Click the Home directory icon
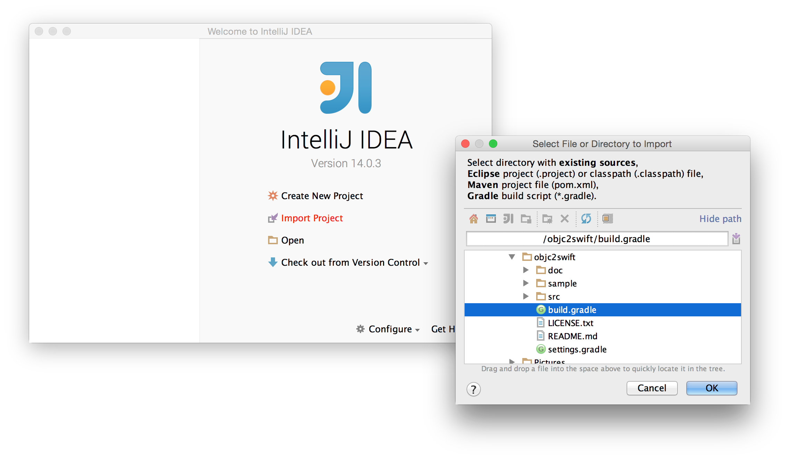 [474, 219]
